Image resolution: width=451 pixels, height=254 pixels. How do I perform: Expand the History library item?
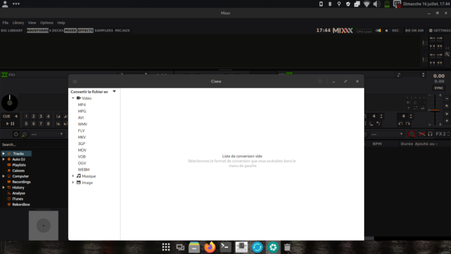(3, 187)
